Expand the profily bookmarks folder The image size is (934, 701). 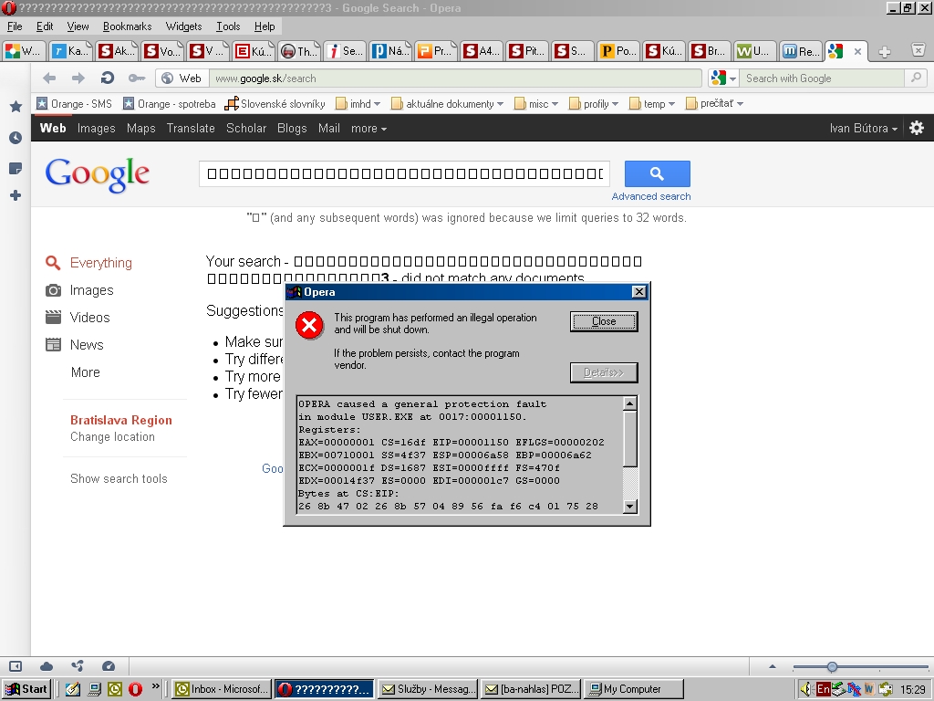pos(593,104)
